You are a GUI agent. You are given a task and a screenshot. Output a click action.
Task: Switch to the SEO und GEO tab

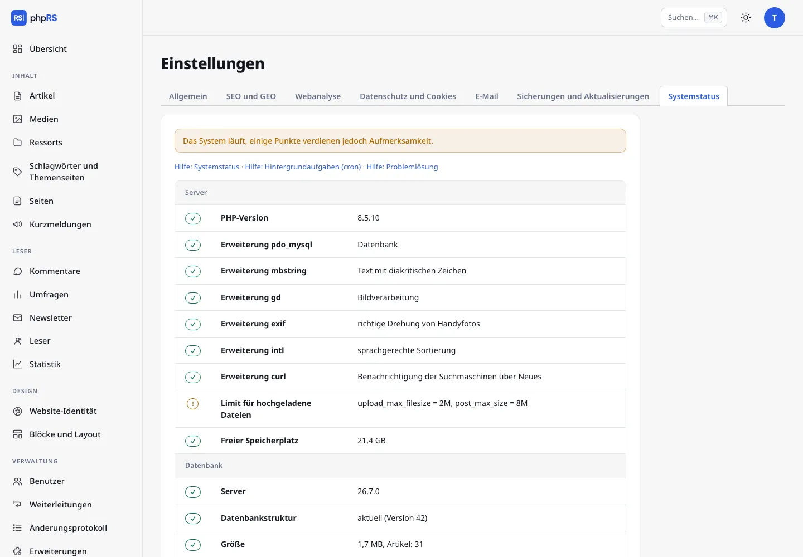[251, 96]
